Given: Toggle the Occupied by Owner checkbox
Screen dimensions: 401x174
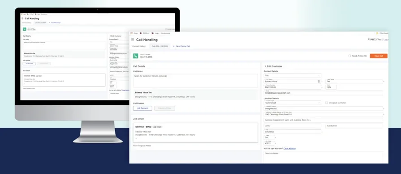Looking at the screenshot, I should pyautogui.click(x=327, y=103).
